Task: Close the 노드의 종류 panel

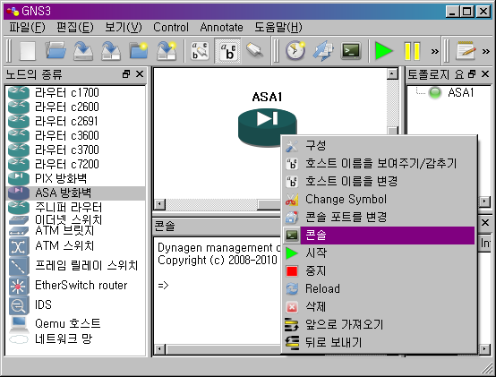Action: pos(140,74)
